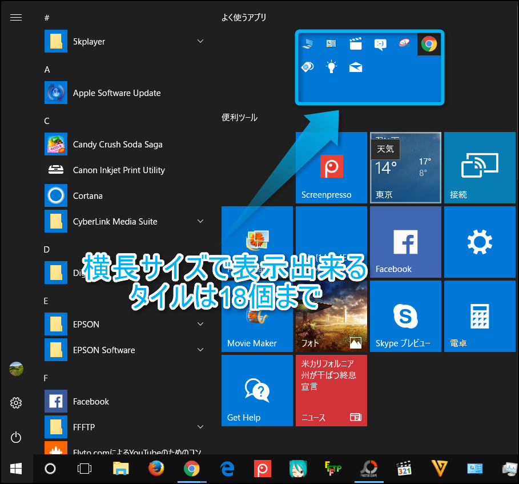Click the 接続 connect tile
The height and width of the screenshot is (484, 519).
(x=480, y=167)
